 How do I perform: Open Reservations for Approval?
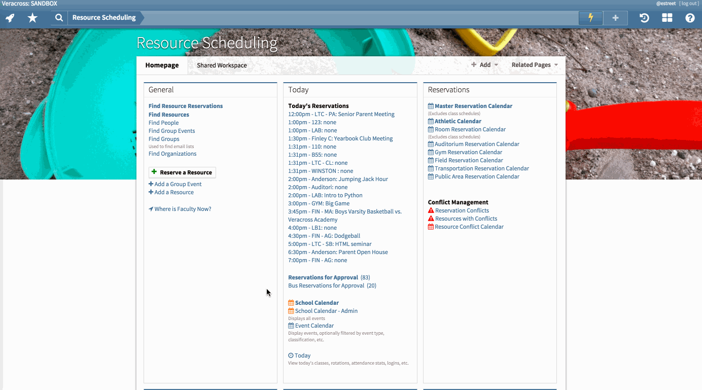(x=323, y=277)
